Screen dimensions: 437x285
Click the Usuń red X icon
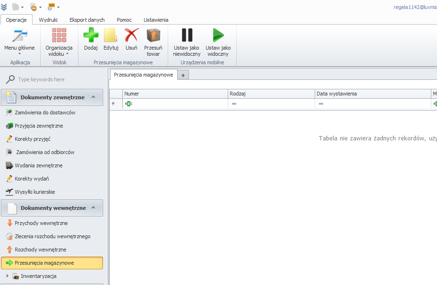coord(131,35)
